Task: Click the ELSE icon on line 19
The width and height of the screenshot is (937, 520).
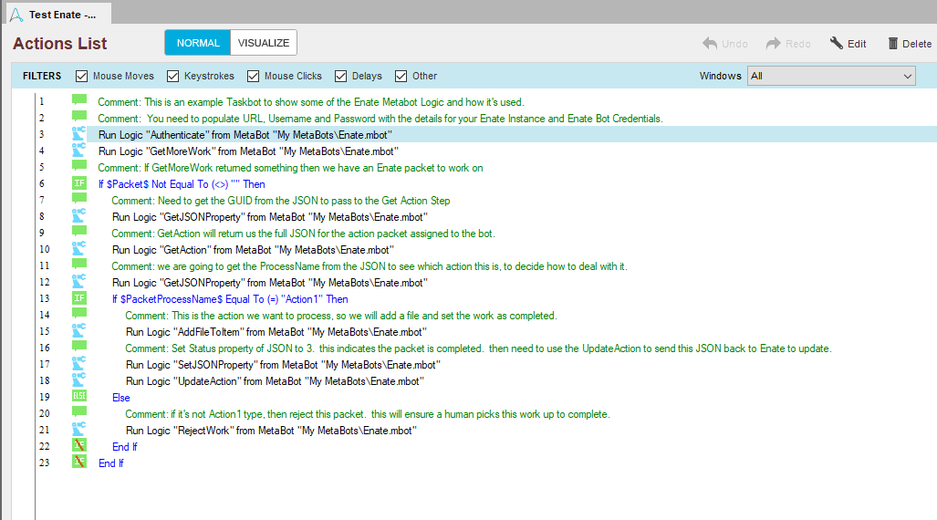Action: coord(79,396)
